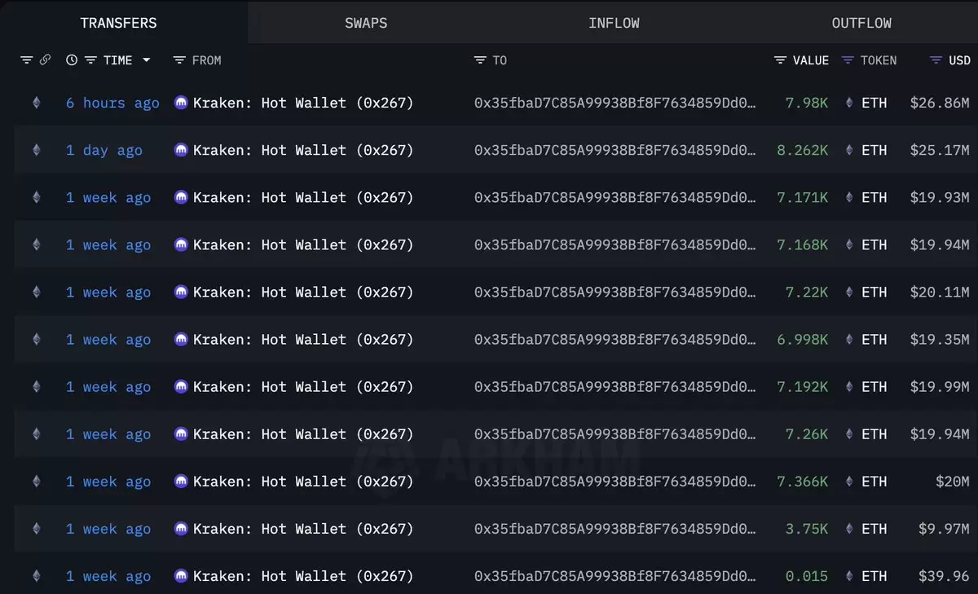Select the $26.86M USD amount
This screenshot has width=978, height=594.
click(x=940, y=103)
